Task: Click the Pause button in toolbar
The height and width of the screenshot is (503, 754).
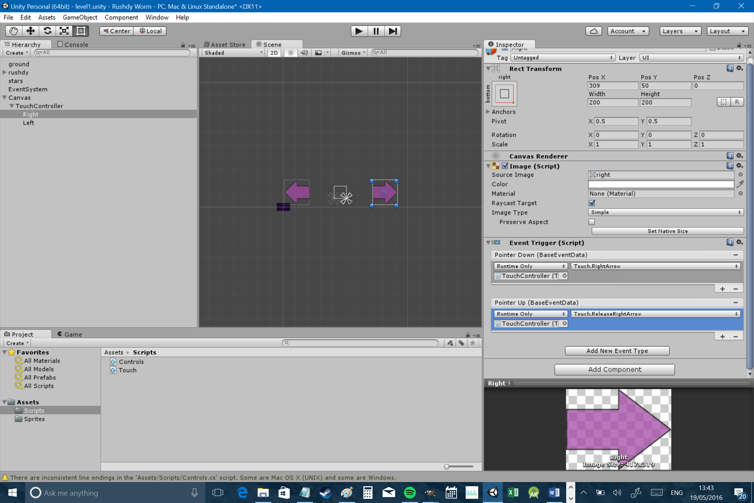Action: [x=376, y=31]
